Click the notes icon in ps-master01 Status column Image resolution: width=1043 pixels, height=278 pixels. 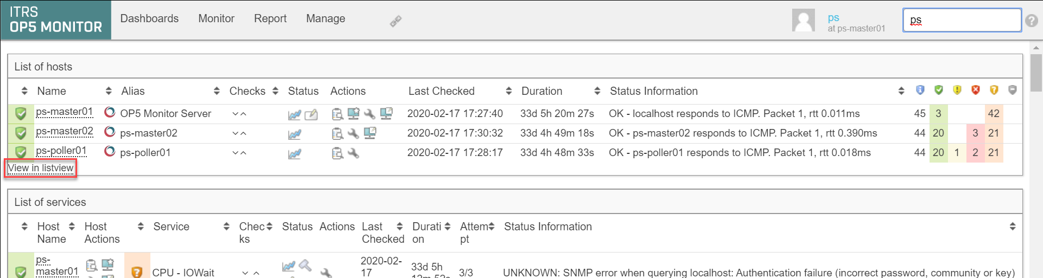[x=311, y=114]
